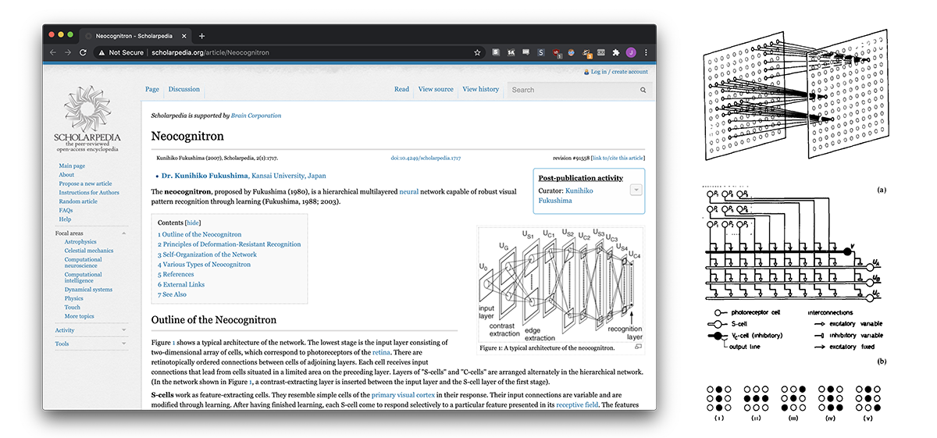Click the Chrome profile avatar
The height and width of the screenshot is (438, 937).
631,52
